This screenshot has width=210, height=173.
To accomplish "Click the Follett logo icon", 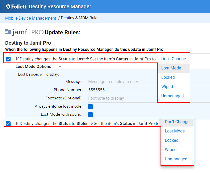I will tap(8, 6).
